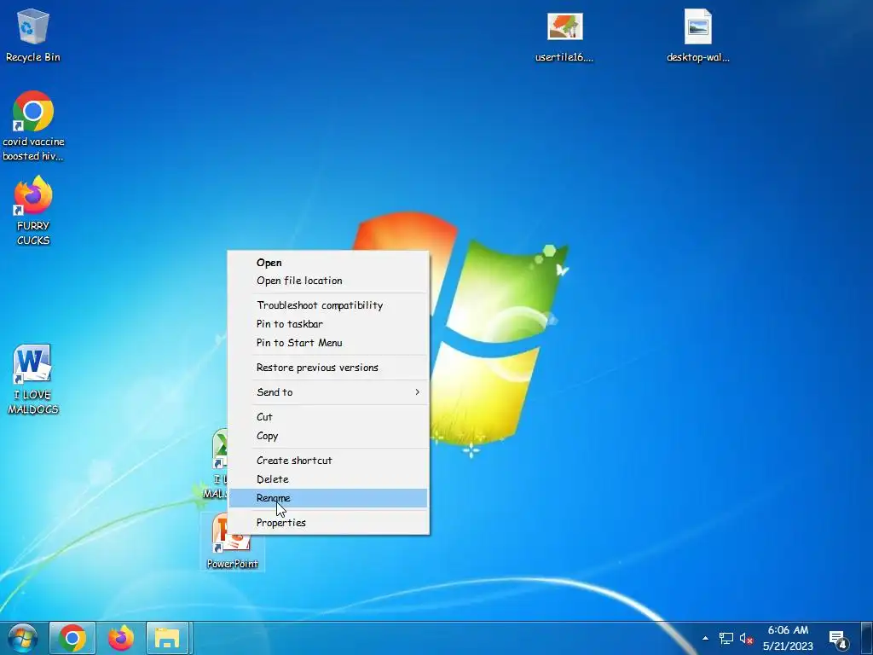873x655 pixels.
Task: Launch Chrome from the taskbar
Action: click(72, 638)
